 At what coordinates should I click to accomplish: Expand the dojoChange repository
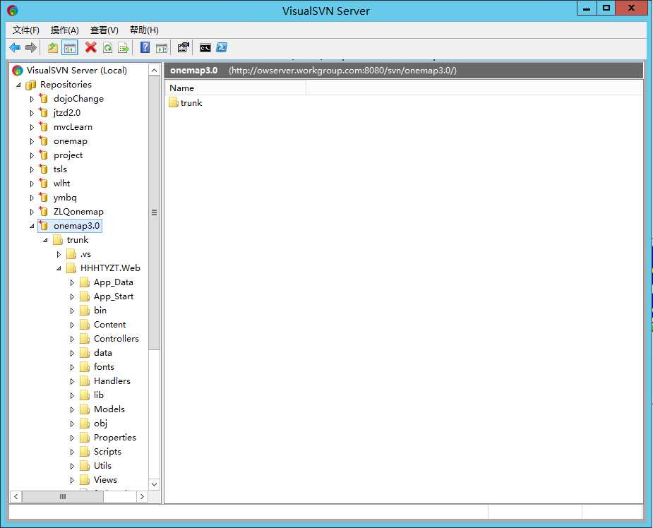coord(32,99)
